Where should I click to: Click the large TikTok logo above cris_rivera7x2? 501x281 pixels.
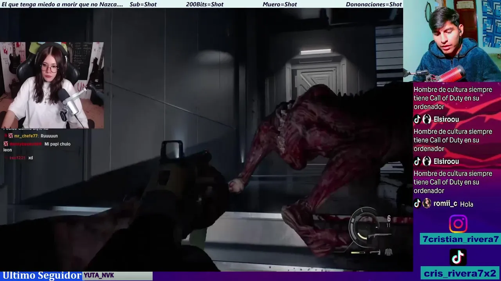[x=458, y=257]
